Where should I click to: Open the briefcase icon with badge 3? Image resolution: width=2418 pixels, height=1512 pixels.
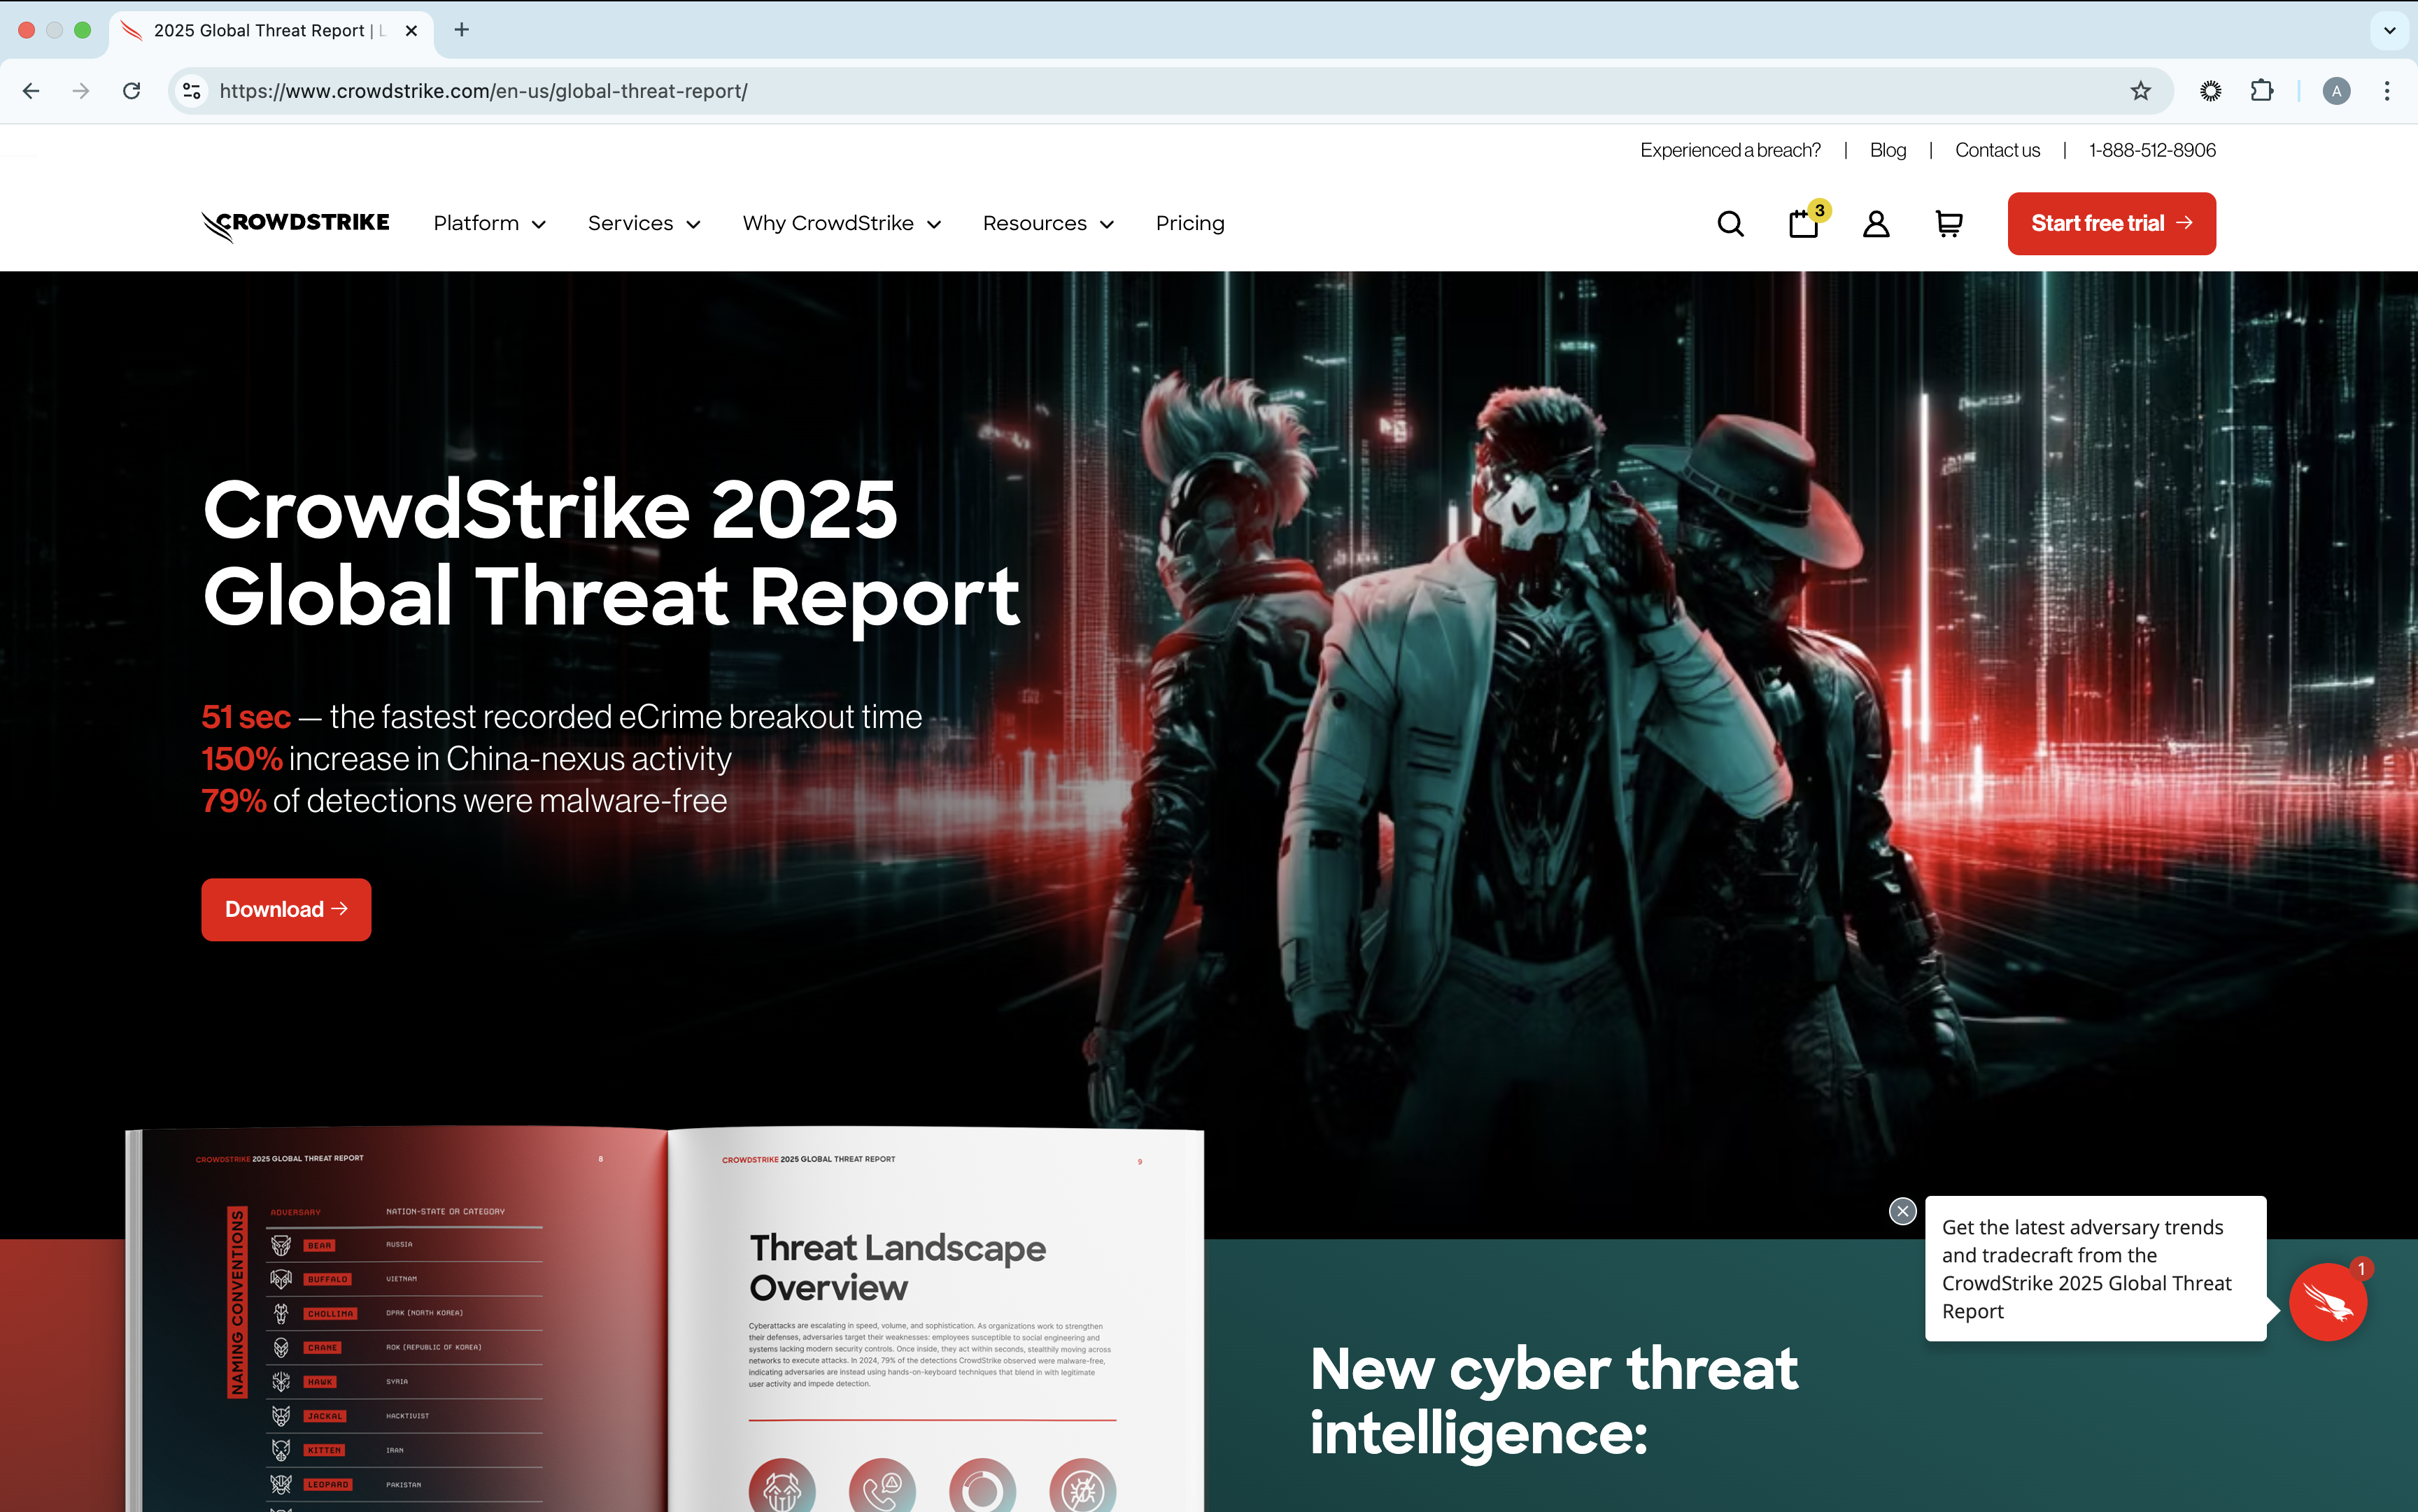(1804, 224)
